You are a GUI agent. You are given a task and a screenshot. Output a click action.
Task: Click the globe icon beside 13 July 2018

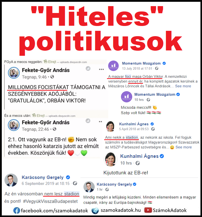click(x=157, y=68)
